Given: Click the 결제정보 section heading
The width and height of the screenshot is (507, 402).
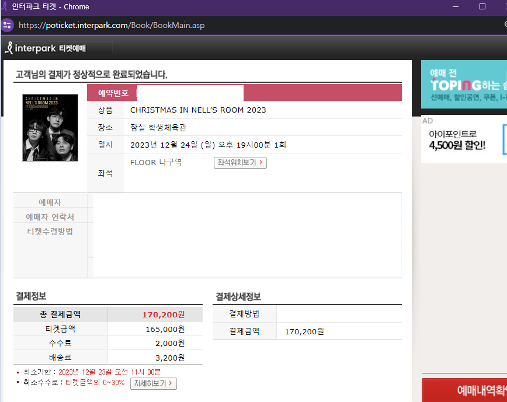Looking at the screenshot, I should point(31,296).
